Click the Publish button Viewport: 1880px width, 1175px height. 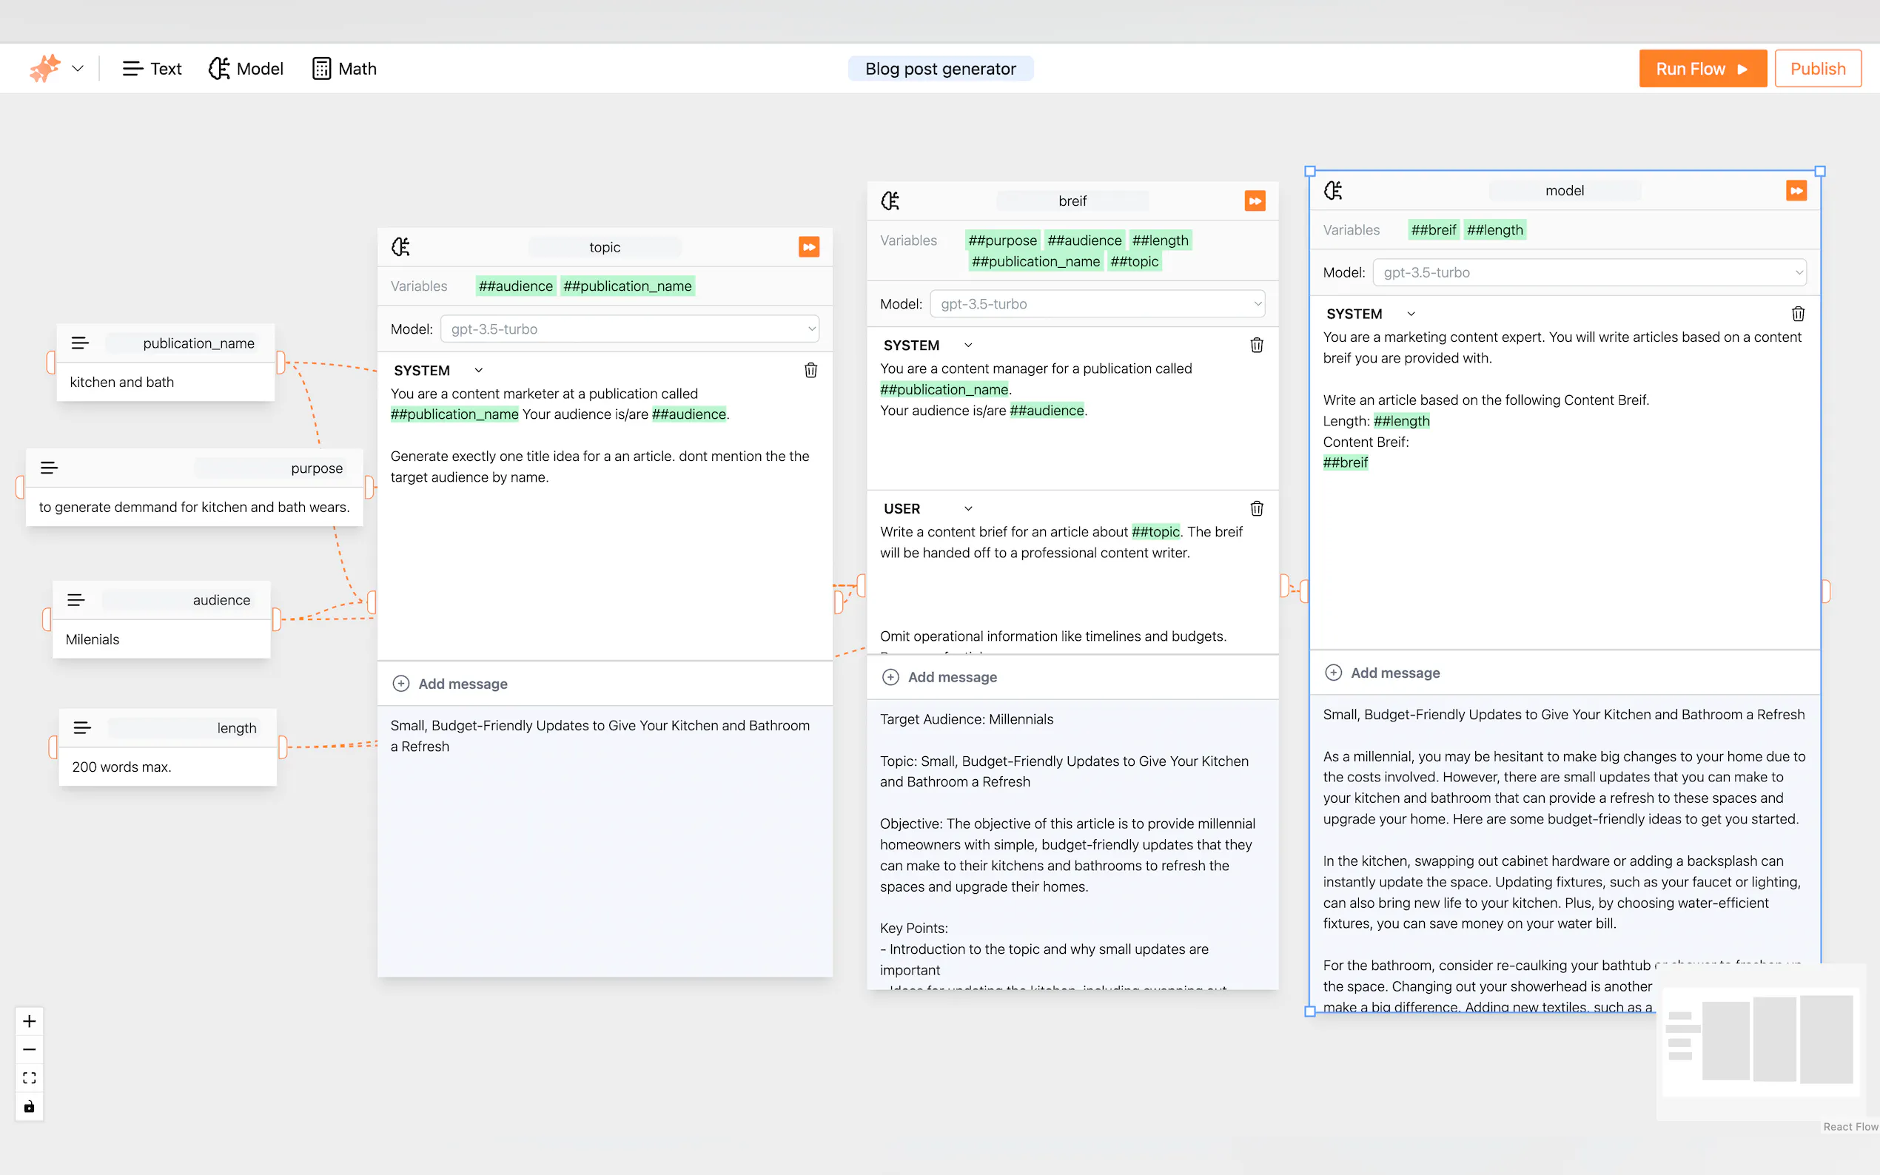1817,68
